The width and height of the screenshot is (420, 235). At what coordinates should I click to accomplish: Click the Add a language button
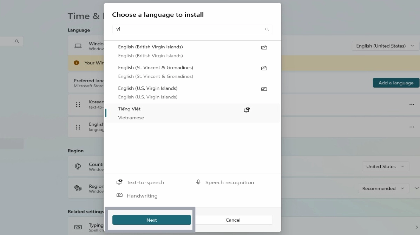coord(396,83)
